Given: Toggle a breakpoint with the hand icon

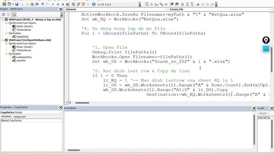Looking at the screenshot, I should 182,4.
